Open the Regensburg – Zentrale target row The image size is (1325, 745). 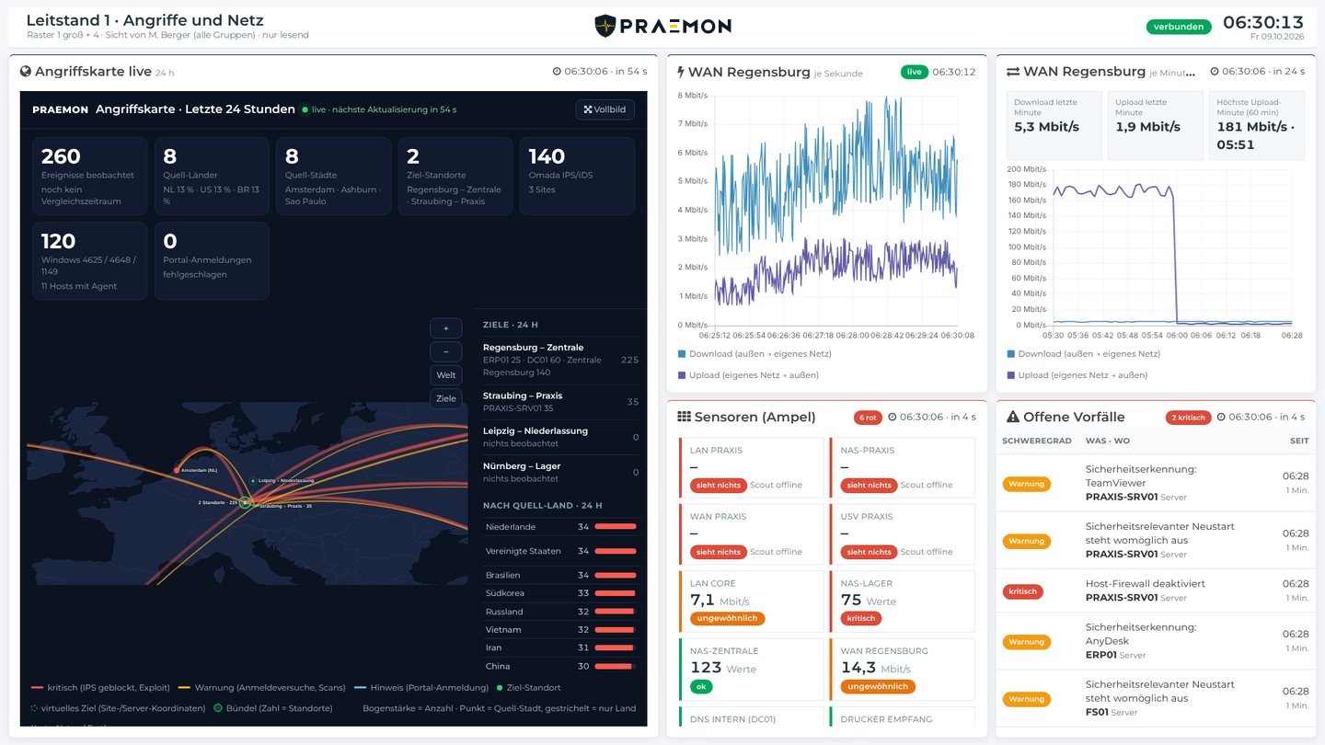[560, 360]
